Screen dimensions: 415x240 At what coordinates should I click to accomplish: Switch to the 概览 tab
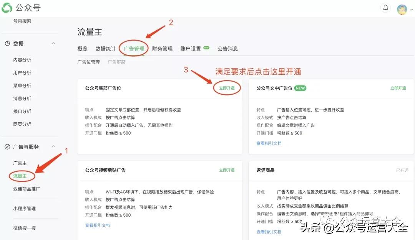pos(82,48)
